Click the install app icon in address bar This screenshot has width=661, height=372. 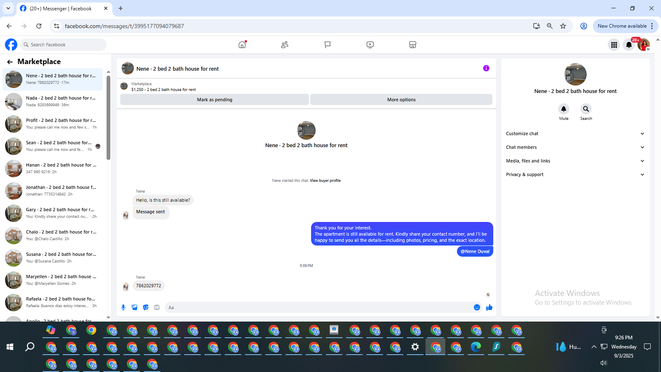pos(537,26)
